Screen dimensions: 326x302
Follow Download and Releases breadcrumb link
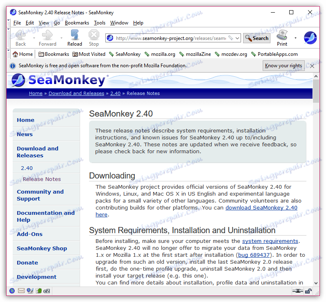click(76, 93)
